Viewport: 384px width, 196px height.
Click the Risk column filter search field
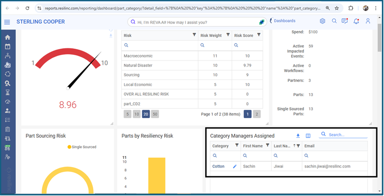click(160, 45)
